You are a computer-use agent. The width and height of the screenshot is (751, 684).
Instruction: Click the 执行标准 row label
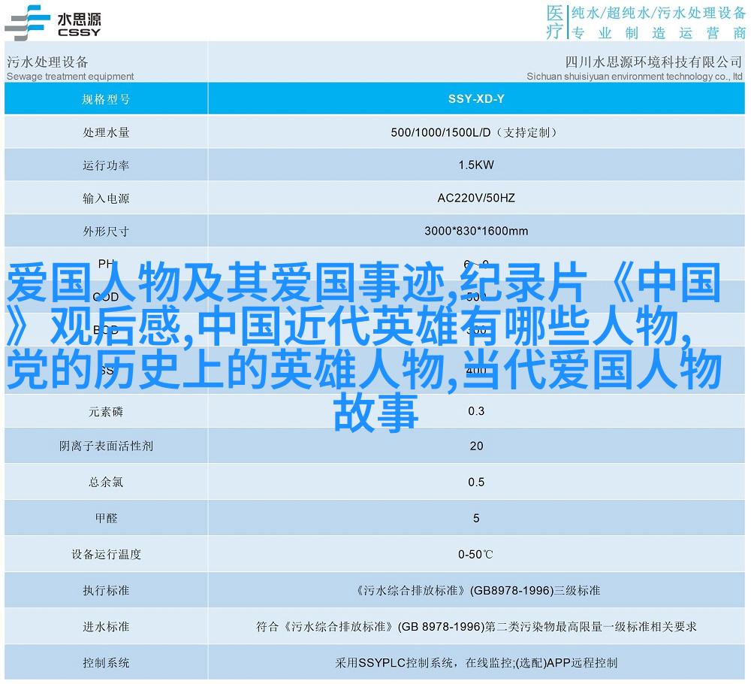106,591
